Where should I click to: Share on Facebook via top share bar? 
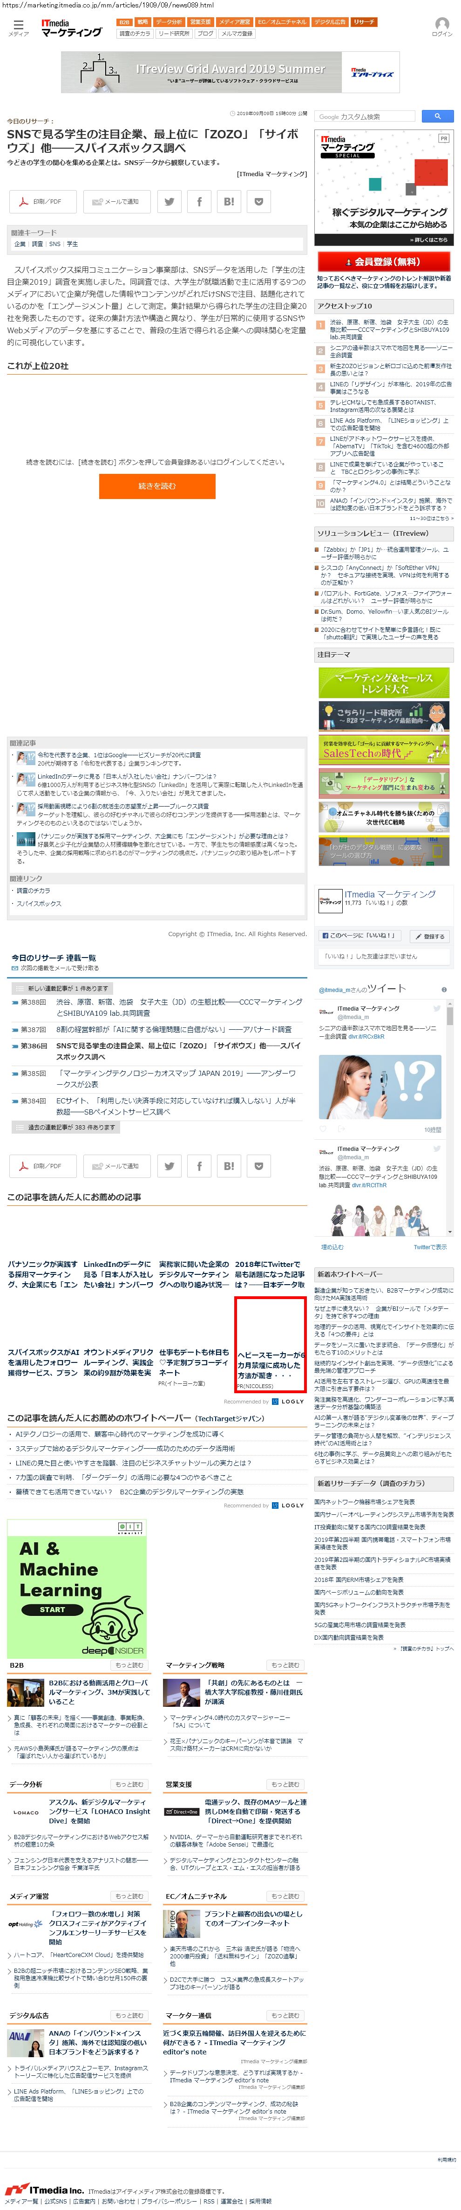coord(200,202)
